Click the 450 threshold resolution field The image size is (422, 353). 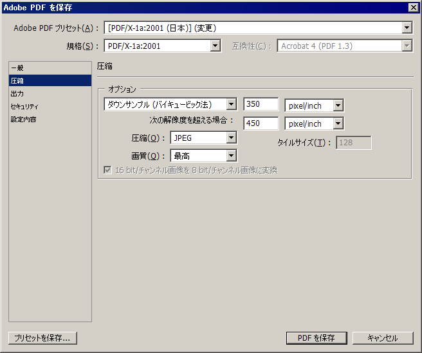pyautogui.click(x=261, y=123)
